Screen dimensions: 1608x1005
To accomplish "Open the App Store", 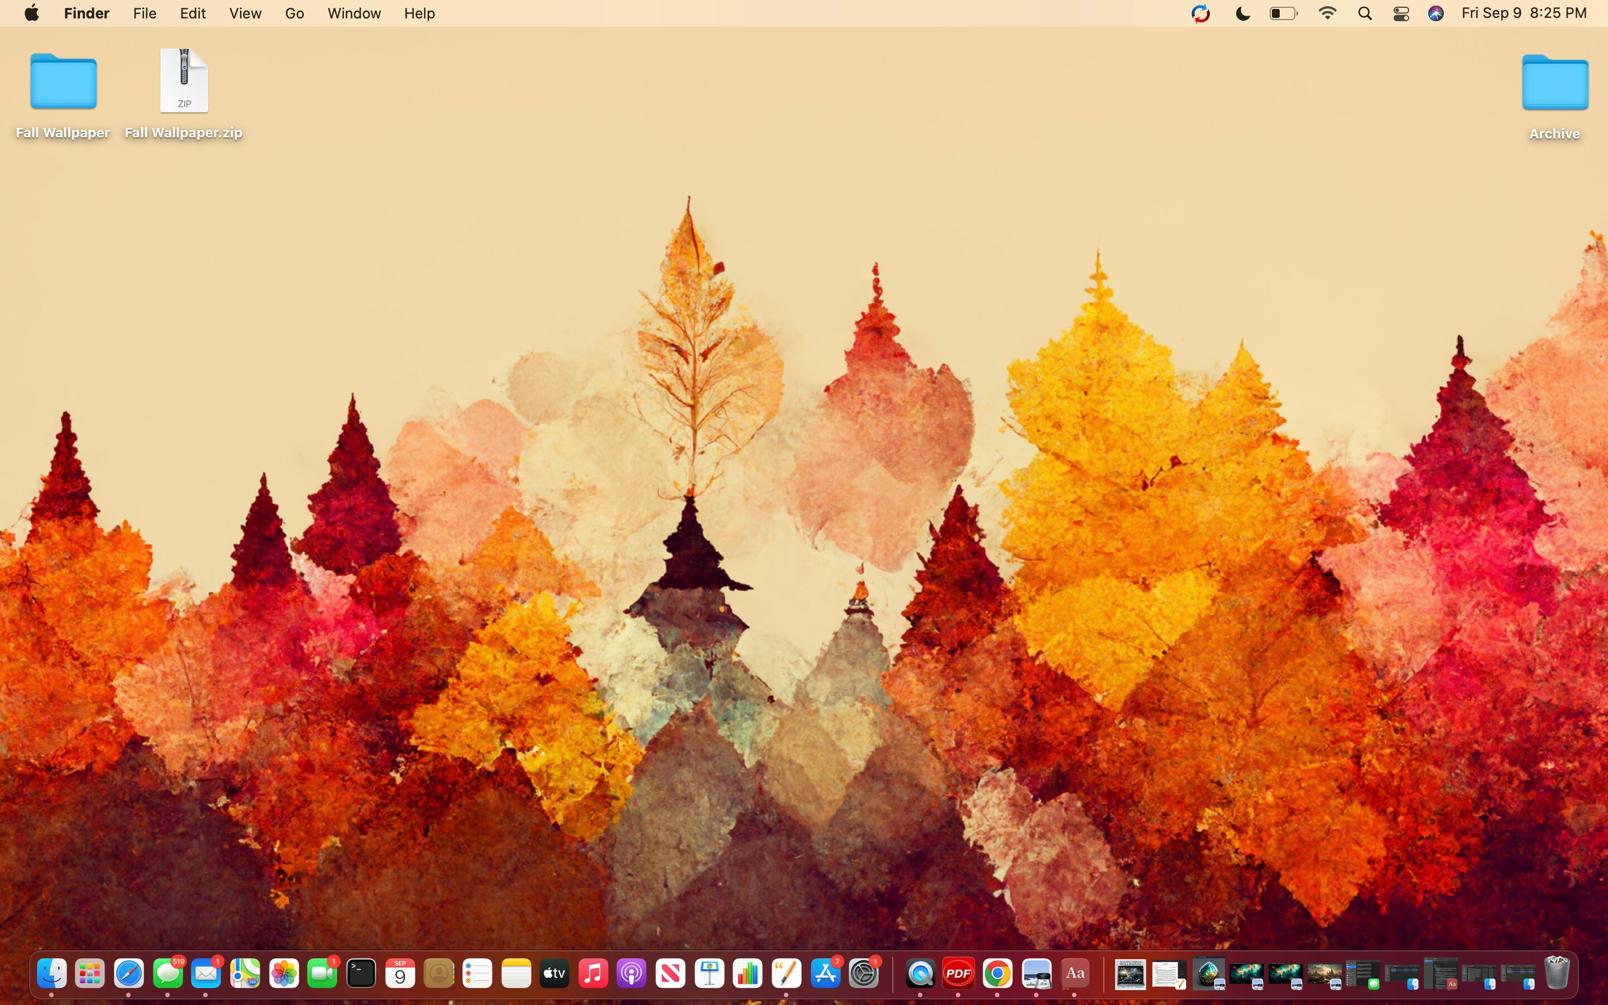I will click(825, 973).
